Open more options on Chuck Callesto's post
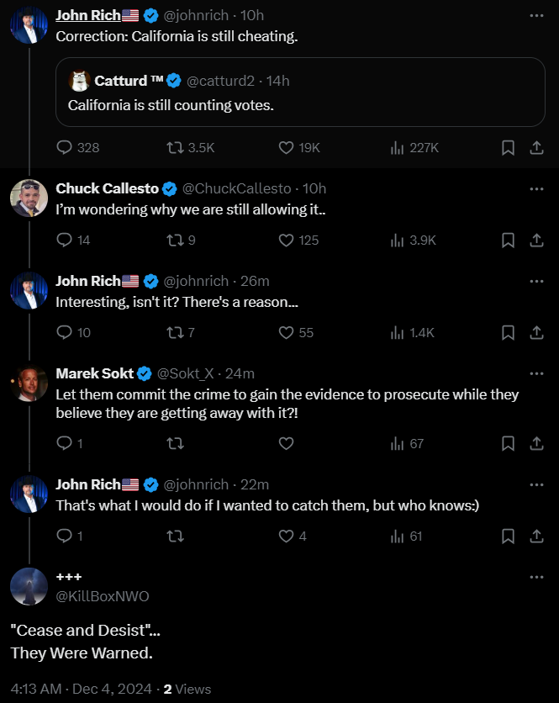The width and height of the screenshot is (559, 703). point(536,188)
